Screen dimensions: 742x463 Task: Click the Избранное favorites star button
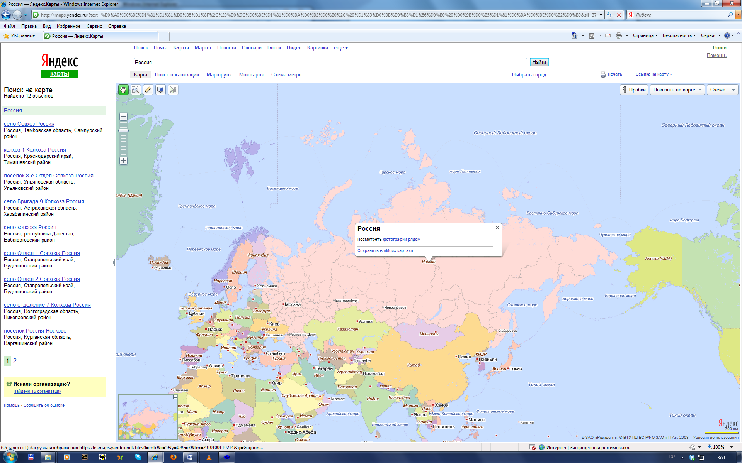pos(19,35)
